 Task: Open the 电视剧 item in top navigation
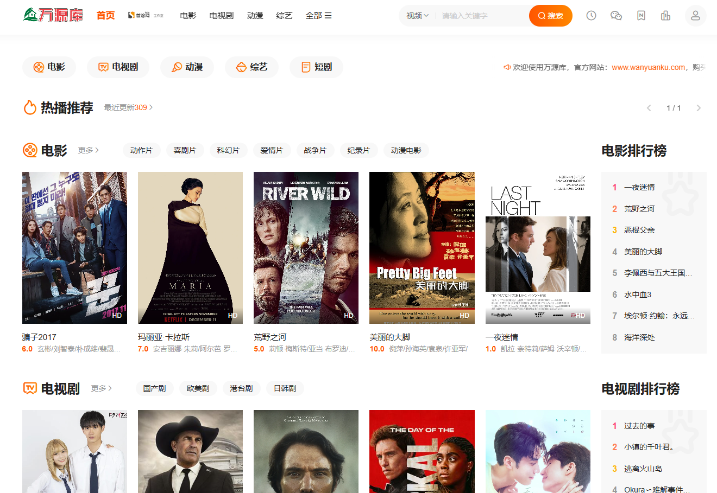(x=222, y=16)
